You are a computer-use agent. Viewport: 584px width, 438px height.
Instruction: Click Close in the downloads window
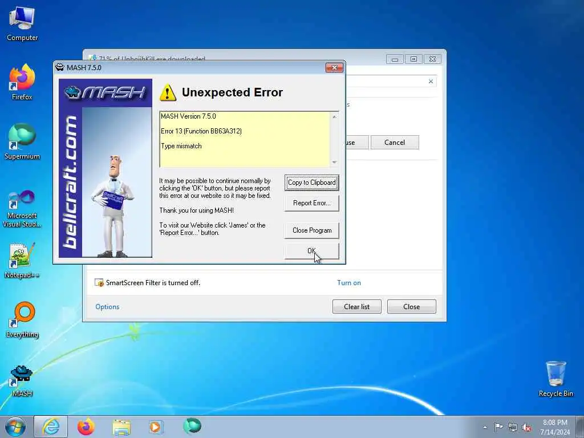412,306
